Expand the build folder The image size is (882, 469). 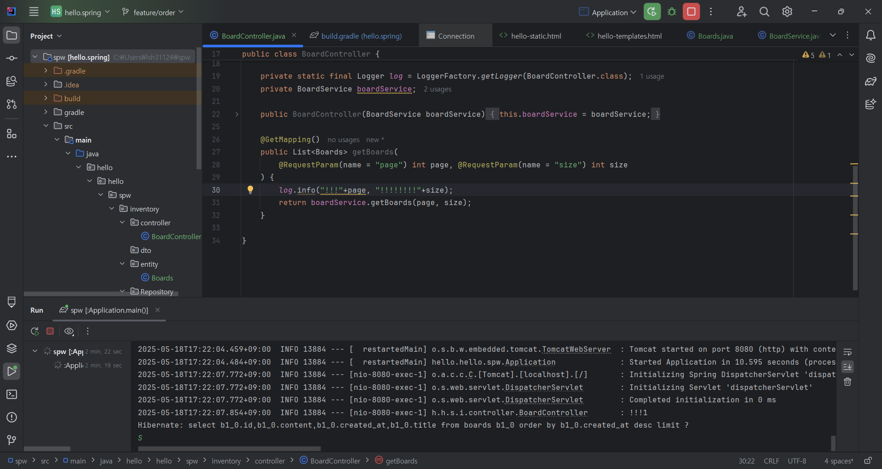(x=45, y=98)
